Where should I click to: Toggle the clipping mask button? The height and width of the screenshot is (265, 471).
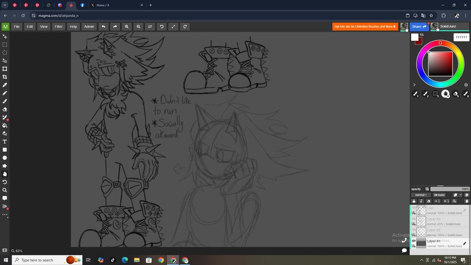[421, 201]
